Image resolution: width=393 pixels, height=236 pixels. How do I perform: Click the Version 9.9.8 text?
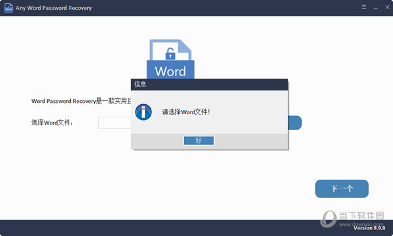point(369,227)
